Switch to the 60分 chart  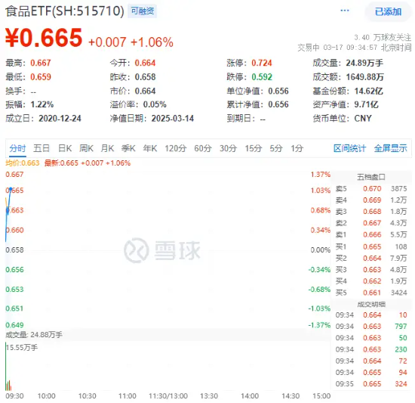[203, 148]
